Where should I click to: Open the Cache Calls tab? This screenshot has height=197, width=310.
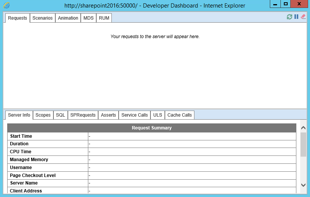pyautogui.click(x=180, y=115)
